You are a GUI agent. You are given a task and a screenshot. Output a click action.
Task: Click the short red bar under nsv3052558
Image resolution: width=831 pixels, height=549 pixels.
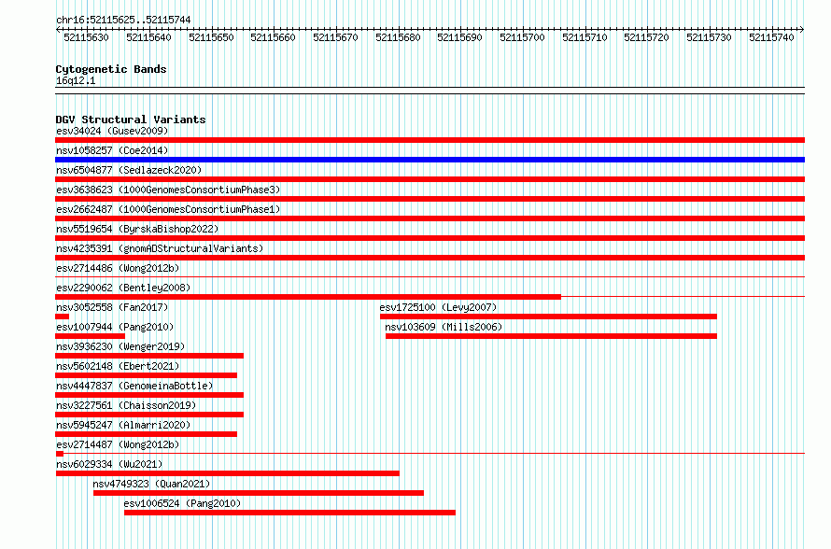click(x=62, y=317)
